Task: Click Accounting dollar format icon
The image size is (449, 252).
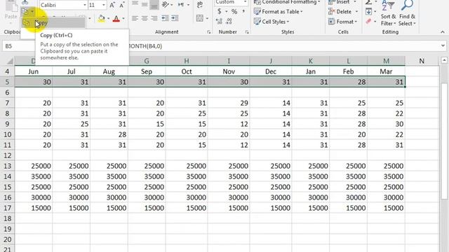Action: (219, 11)
